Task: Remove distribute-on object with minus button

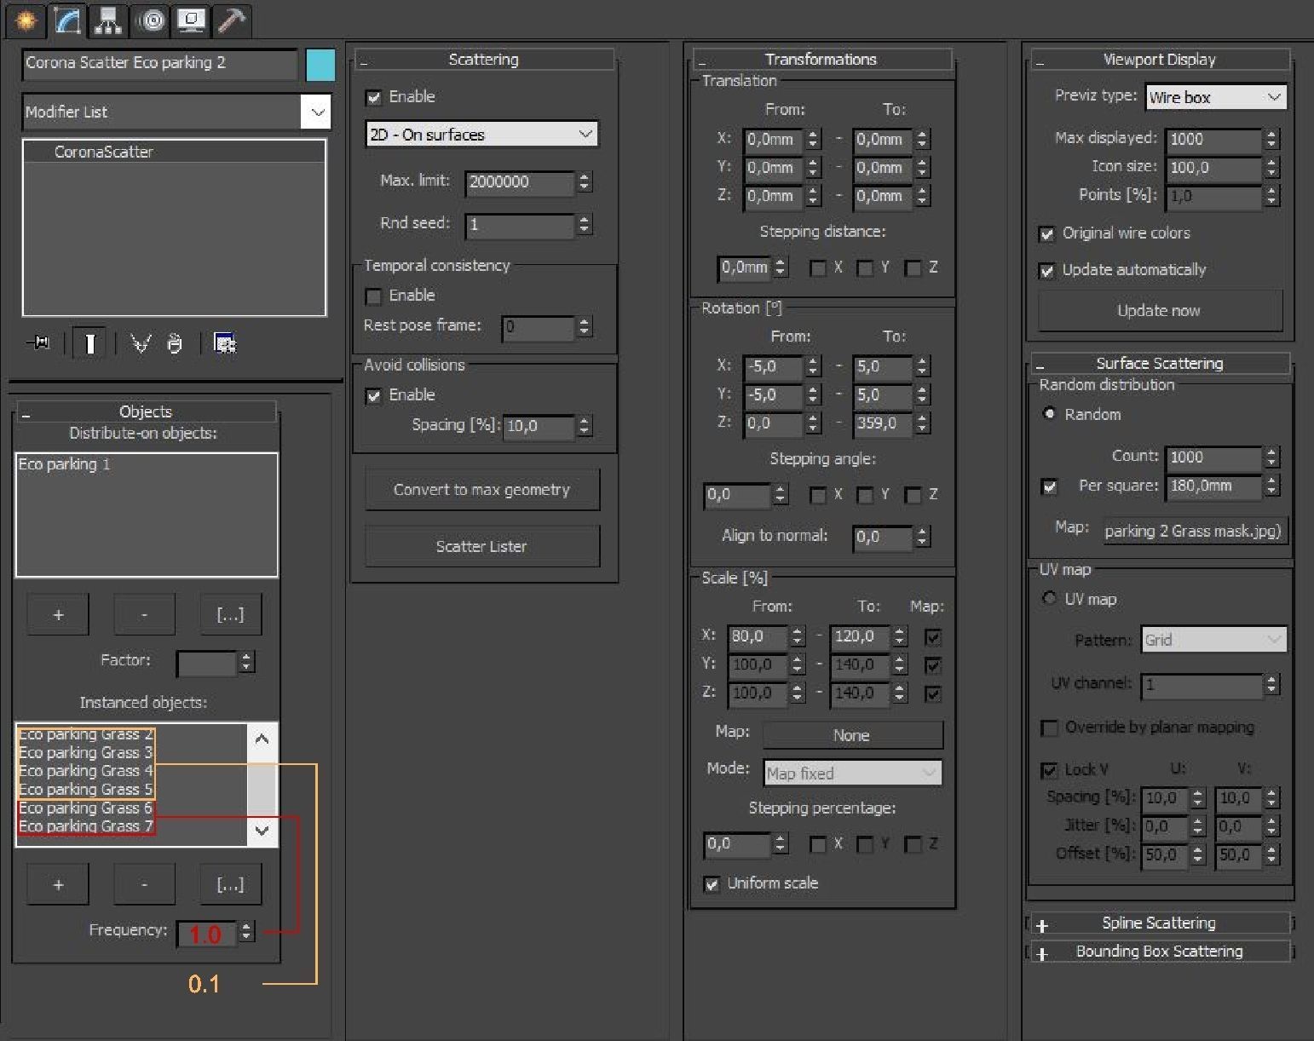Action: pyautogui.click(x=144, y=614)
